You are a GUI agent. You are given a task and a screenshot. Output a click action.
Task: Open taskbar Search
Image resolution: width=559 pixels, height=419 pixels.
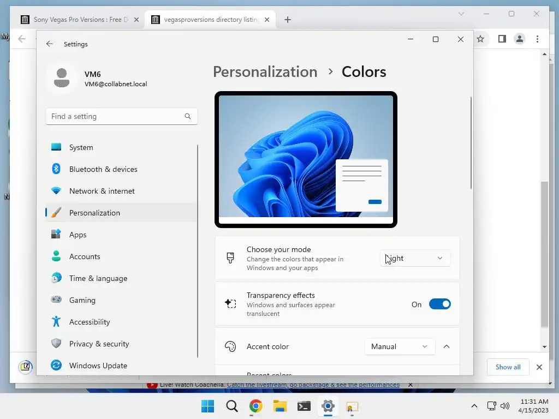click(x=231, y=406)
